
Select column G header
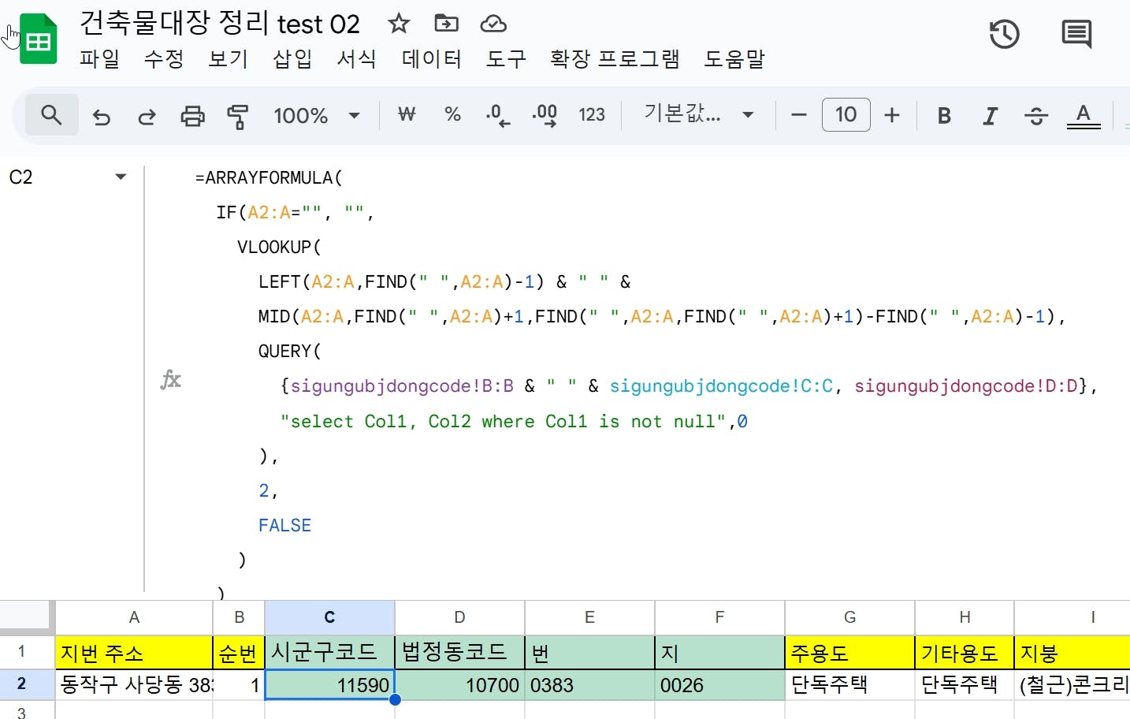pyautogui.click(x=849, y=617)
